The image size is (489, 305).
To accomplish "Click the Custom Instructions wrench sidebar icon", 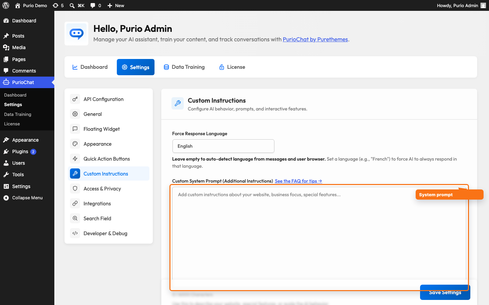I will (x=75, y=174).
